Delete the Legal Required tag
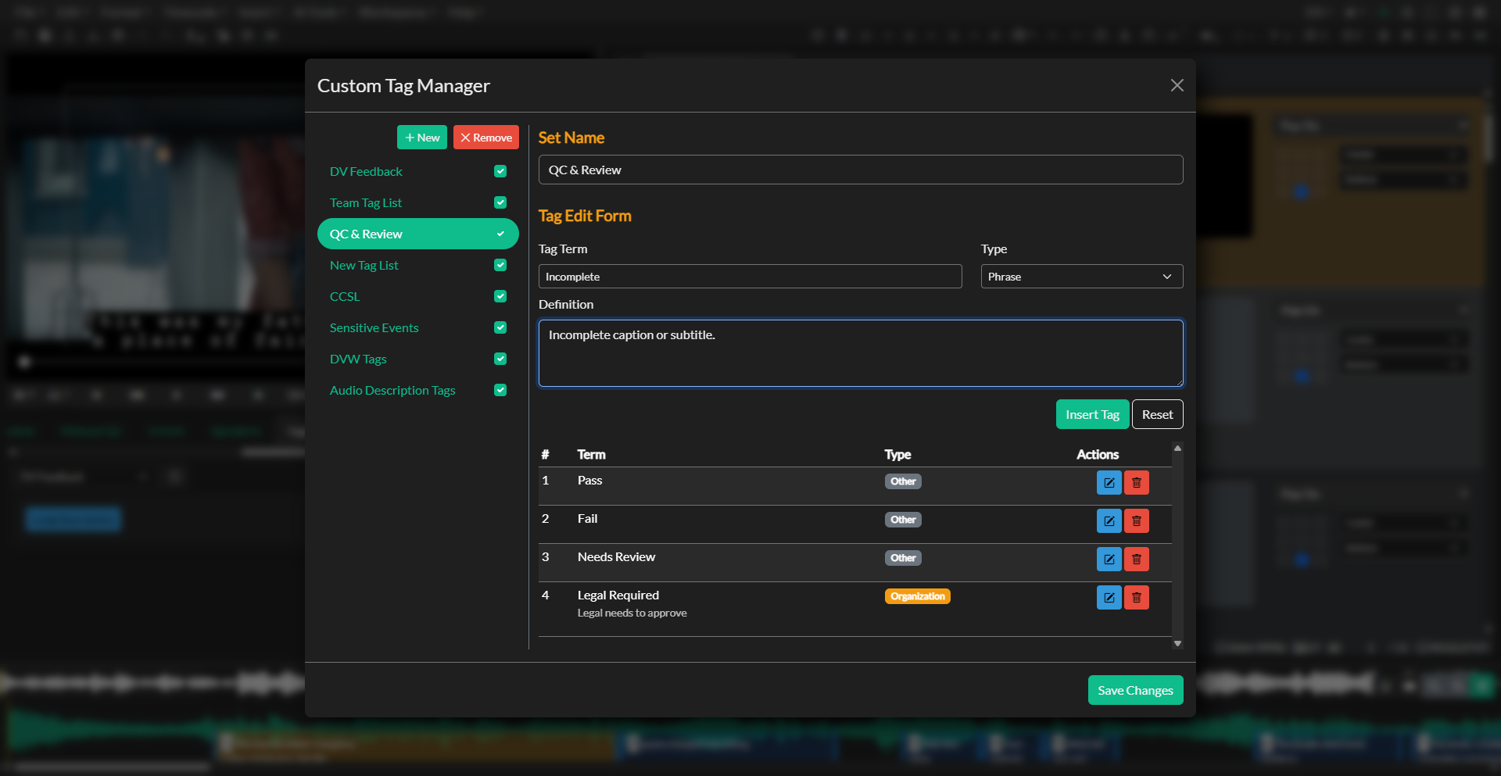Screen dimensions: 1501x776 point(1136,597)
